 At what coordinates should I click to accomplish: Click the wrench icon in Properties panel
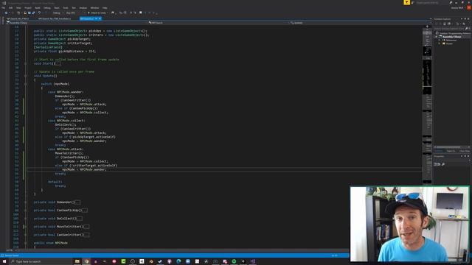(442, 164)
